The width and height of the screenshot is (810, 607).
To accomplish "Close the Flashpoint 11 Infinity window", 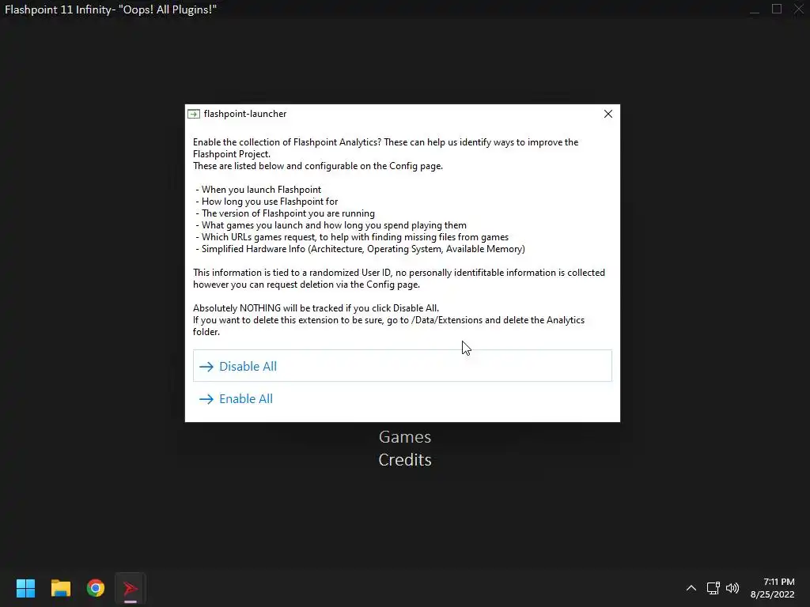I will tap(799, 9).
